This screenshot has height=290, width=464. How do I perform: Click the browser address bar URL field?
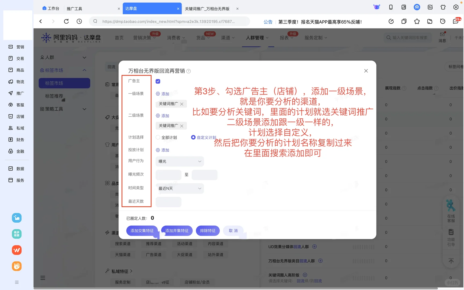(172, 21)
